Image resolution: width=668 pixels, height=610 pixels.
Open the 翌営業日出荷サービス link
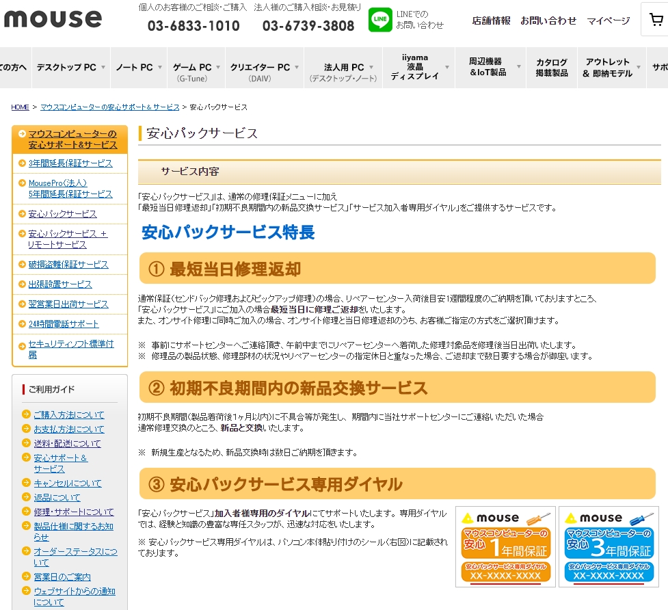point(68,304)
